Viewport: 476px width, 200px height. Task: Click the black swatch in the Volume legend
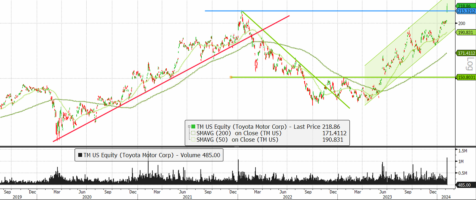pyautogui.click(x=79, y=155)
